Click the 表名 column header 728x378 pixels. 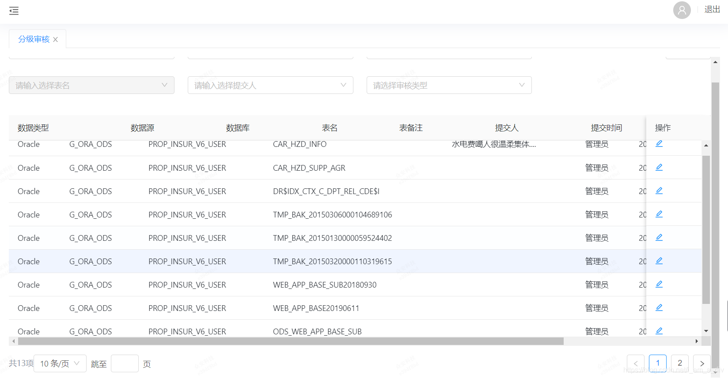click(330, 128)
